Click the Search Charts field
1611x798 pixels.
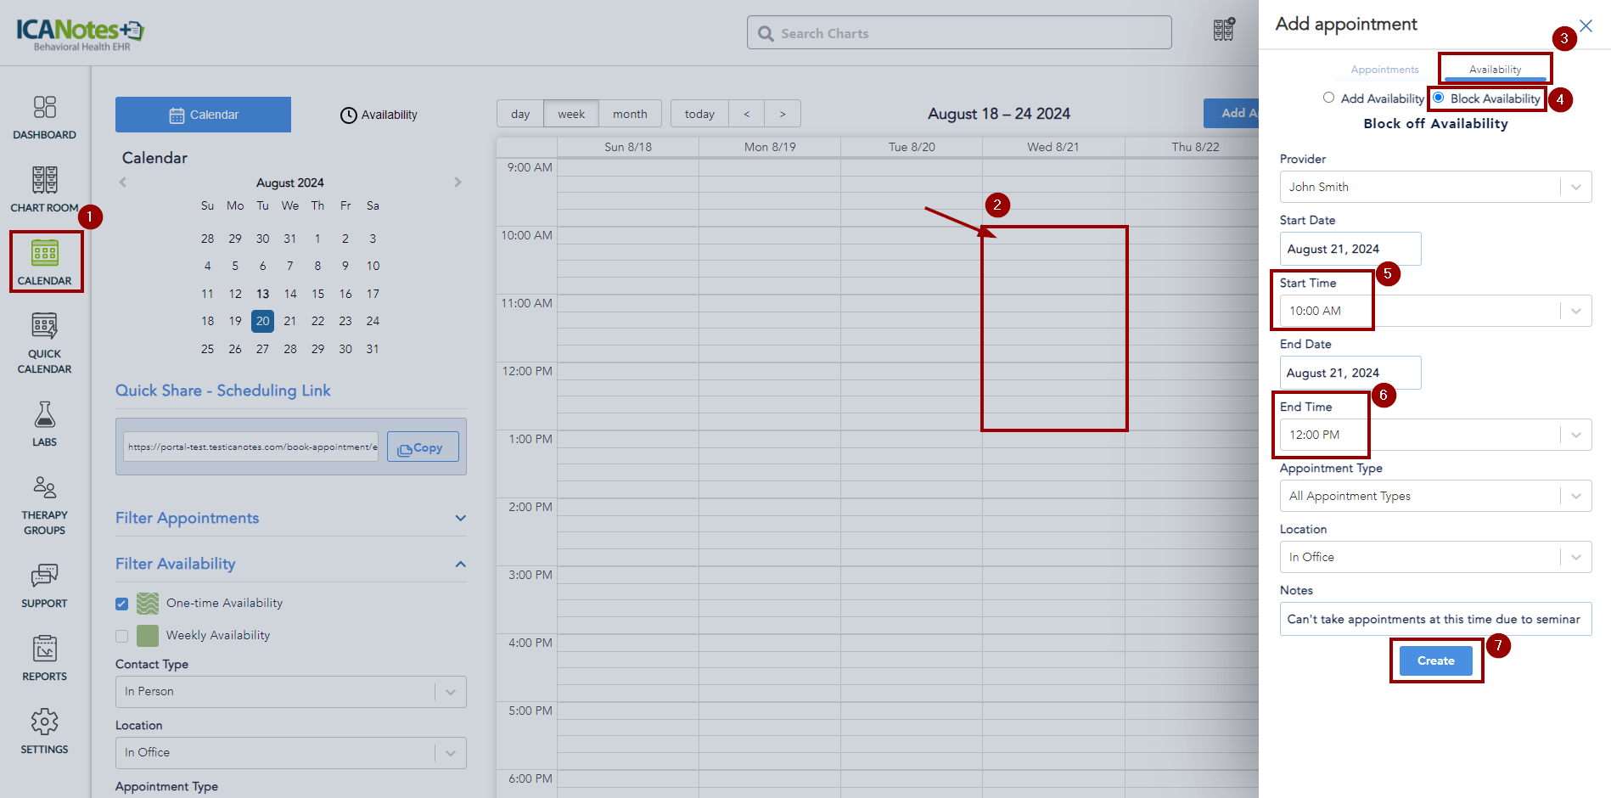point(959,33)
